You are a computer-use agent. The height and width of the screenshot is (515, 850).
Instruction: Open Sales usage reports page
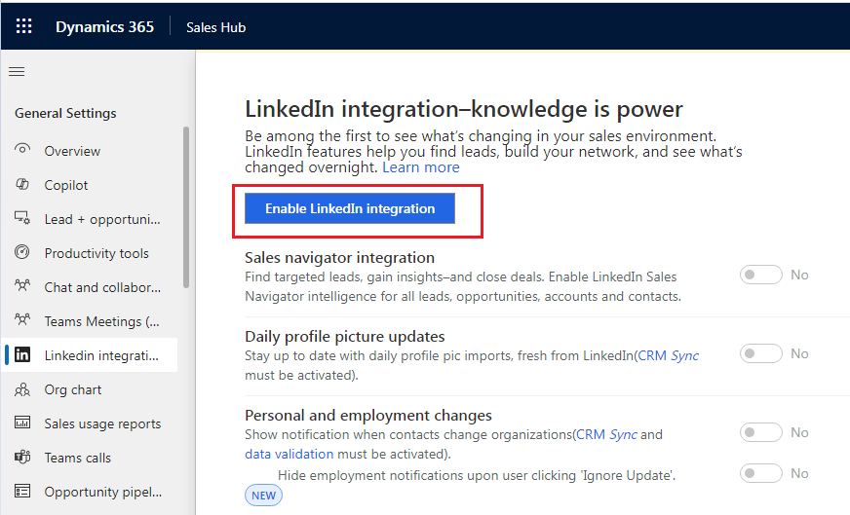tap(91, 423)
